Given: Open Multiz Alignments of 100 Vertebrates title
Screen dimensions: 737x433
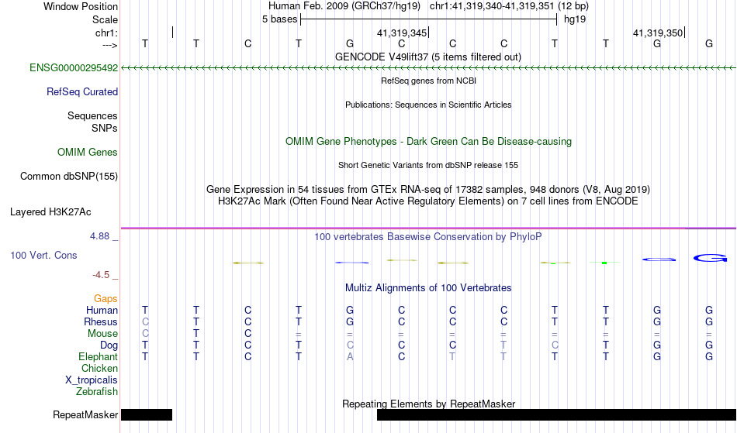Looking at the screenshot, I should tap(427, 288).
